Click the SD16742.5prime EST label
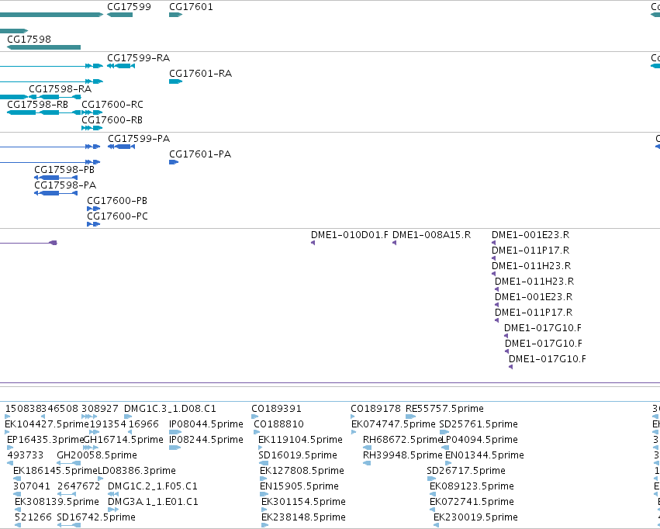This screenshot has width=660, height=529. click(96, 517)
